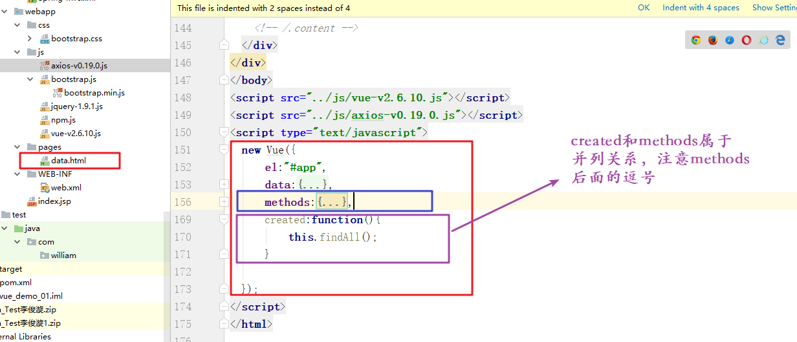Viewport: 797px width, 342px height.
Task: Click Indent with 4 spaces link
Action: (x=701, y=8)
